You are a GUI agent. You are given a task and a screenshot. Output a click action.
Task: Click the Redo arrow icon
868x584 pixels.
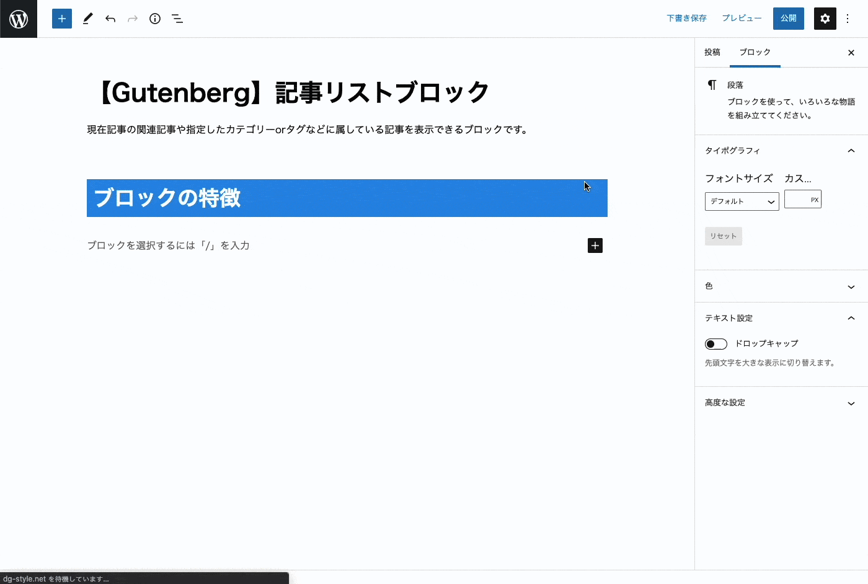[132, 19]
